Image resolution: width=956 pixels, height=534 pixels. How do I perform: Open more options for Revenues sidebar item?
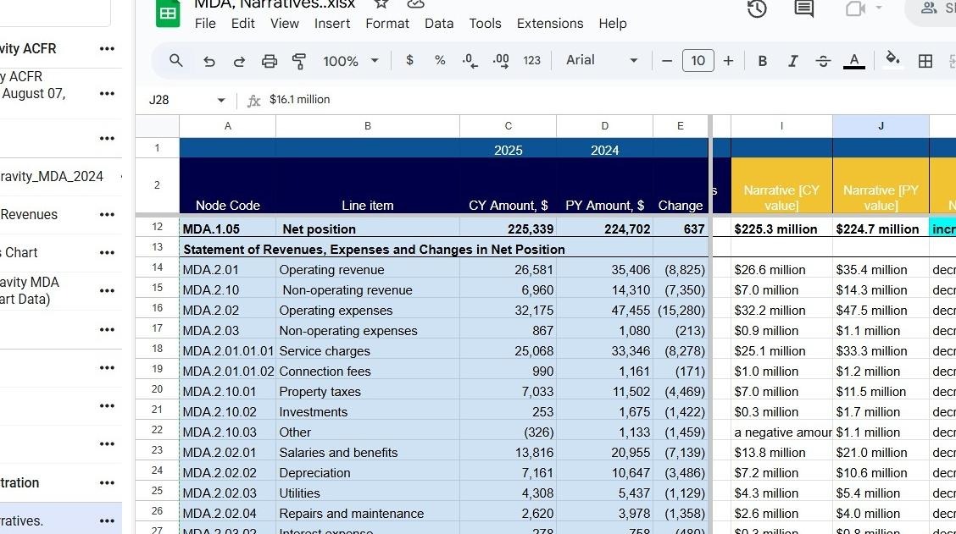(107, 214)
